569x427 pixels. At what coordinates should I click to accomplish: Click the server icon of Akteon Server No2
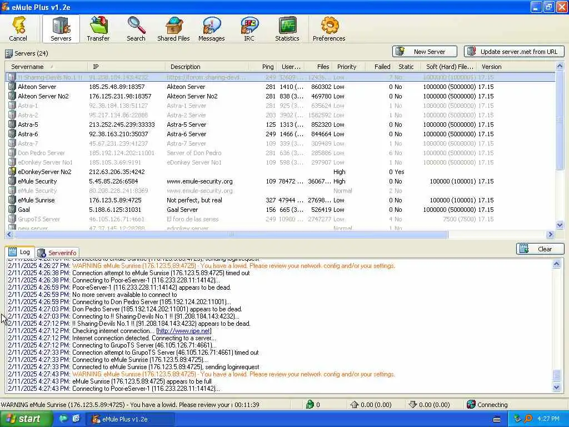[x=12, y=96]
